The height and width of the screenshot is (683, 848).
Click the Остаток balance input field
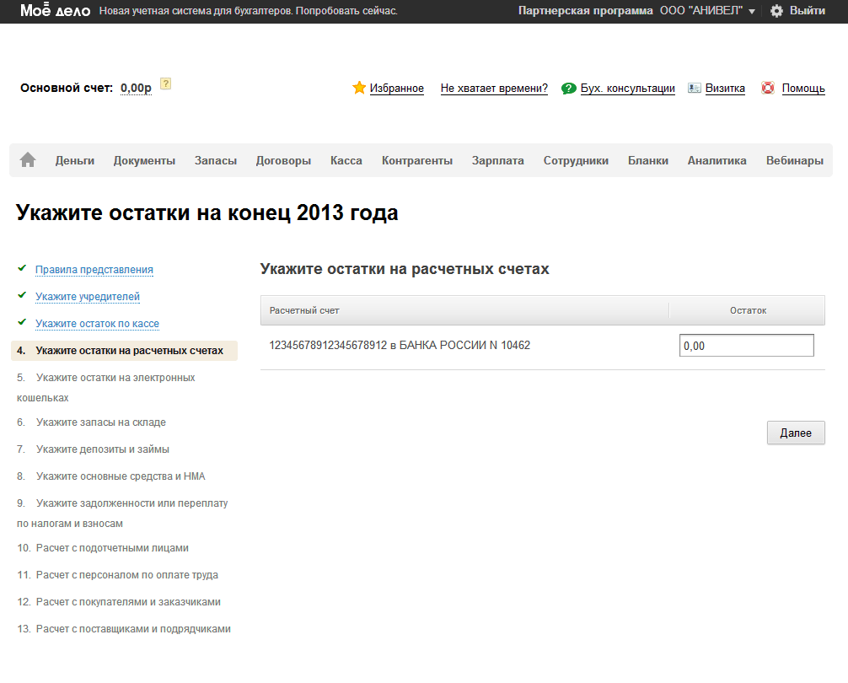pos(746,346)
